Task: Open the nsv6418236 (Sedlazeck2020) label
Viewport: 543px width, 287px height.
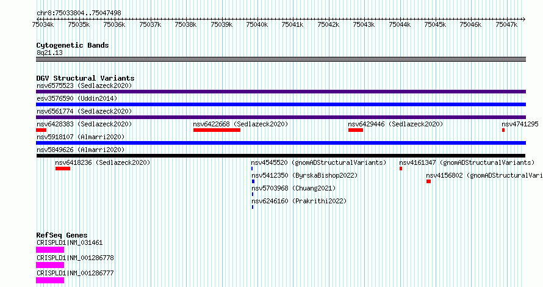Action: pyautogui.click(x=103, y=162)
